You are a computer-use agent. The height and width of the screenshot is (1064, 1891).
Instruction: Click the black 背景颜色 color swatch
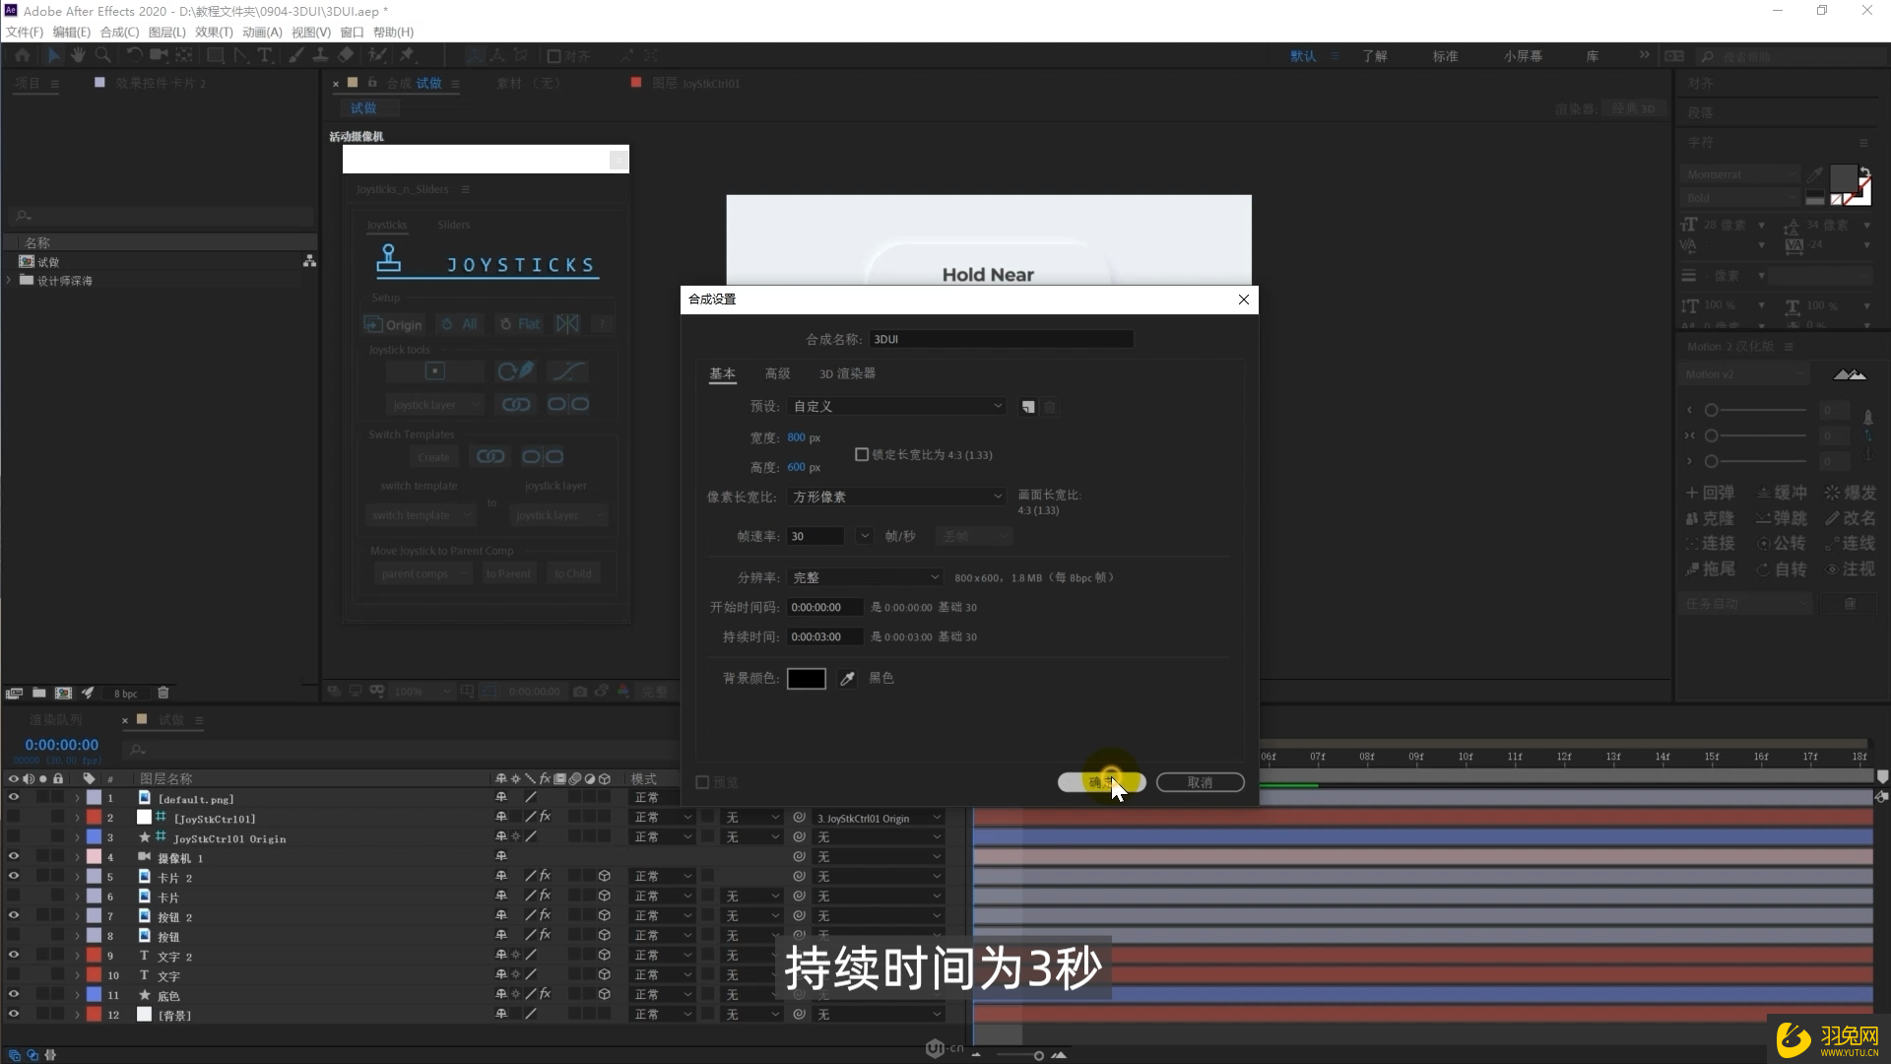pos(806,679)
